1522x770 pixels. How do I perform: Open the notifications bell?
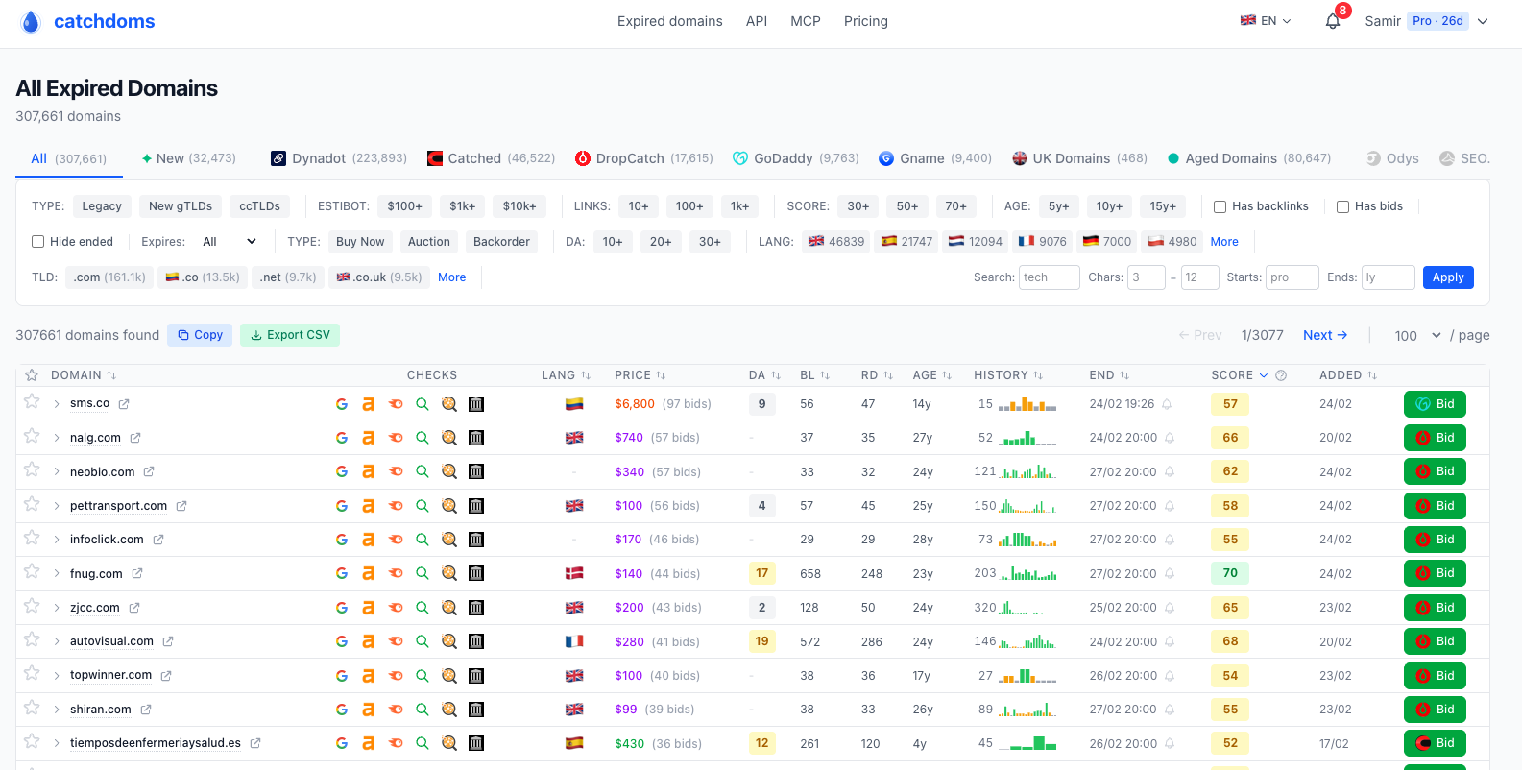pyautogui.click(x=1333, y=21)
